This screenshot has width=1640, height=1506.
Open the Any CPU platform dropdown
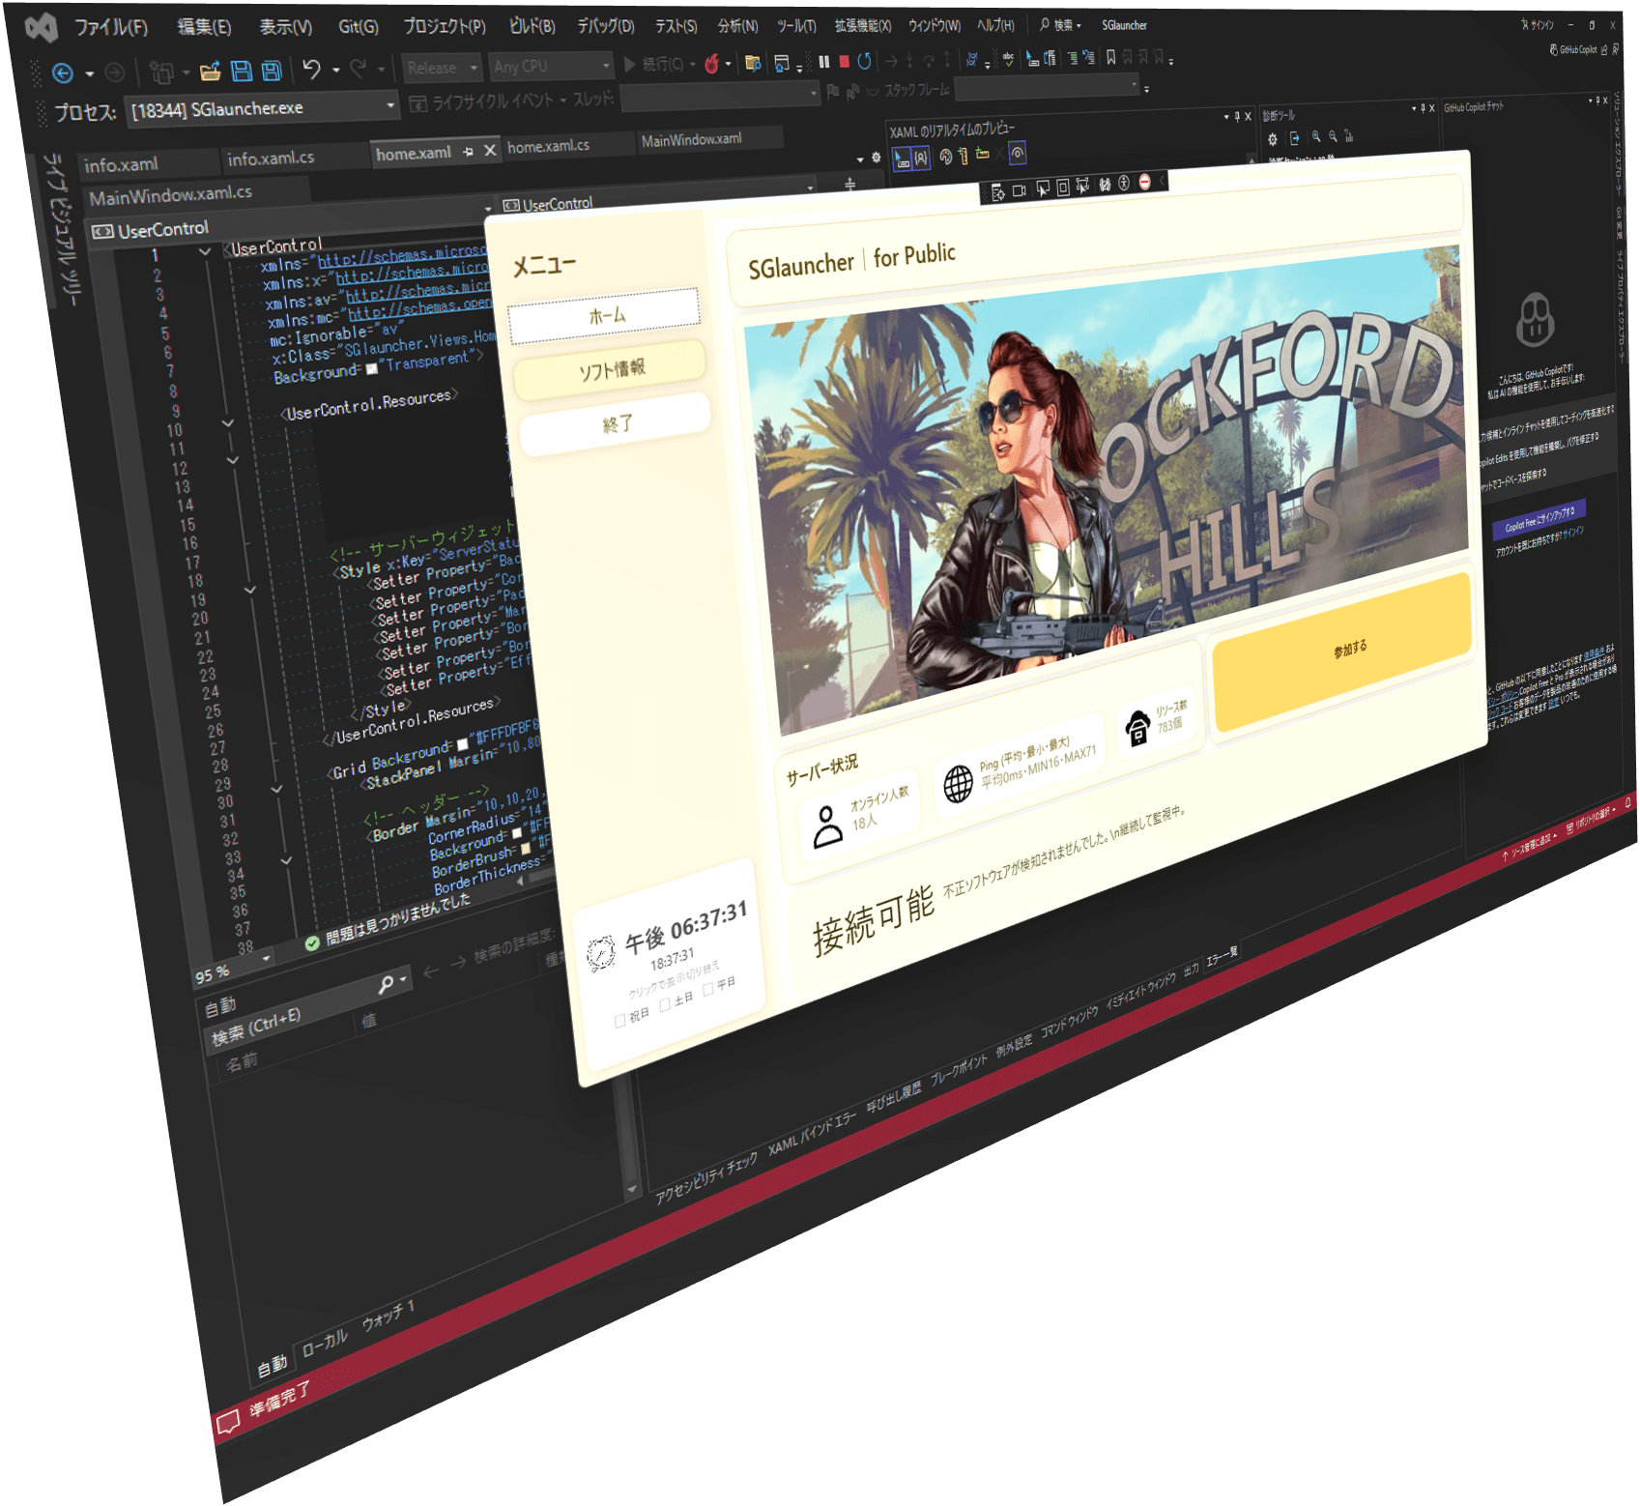pos(551,66)
